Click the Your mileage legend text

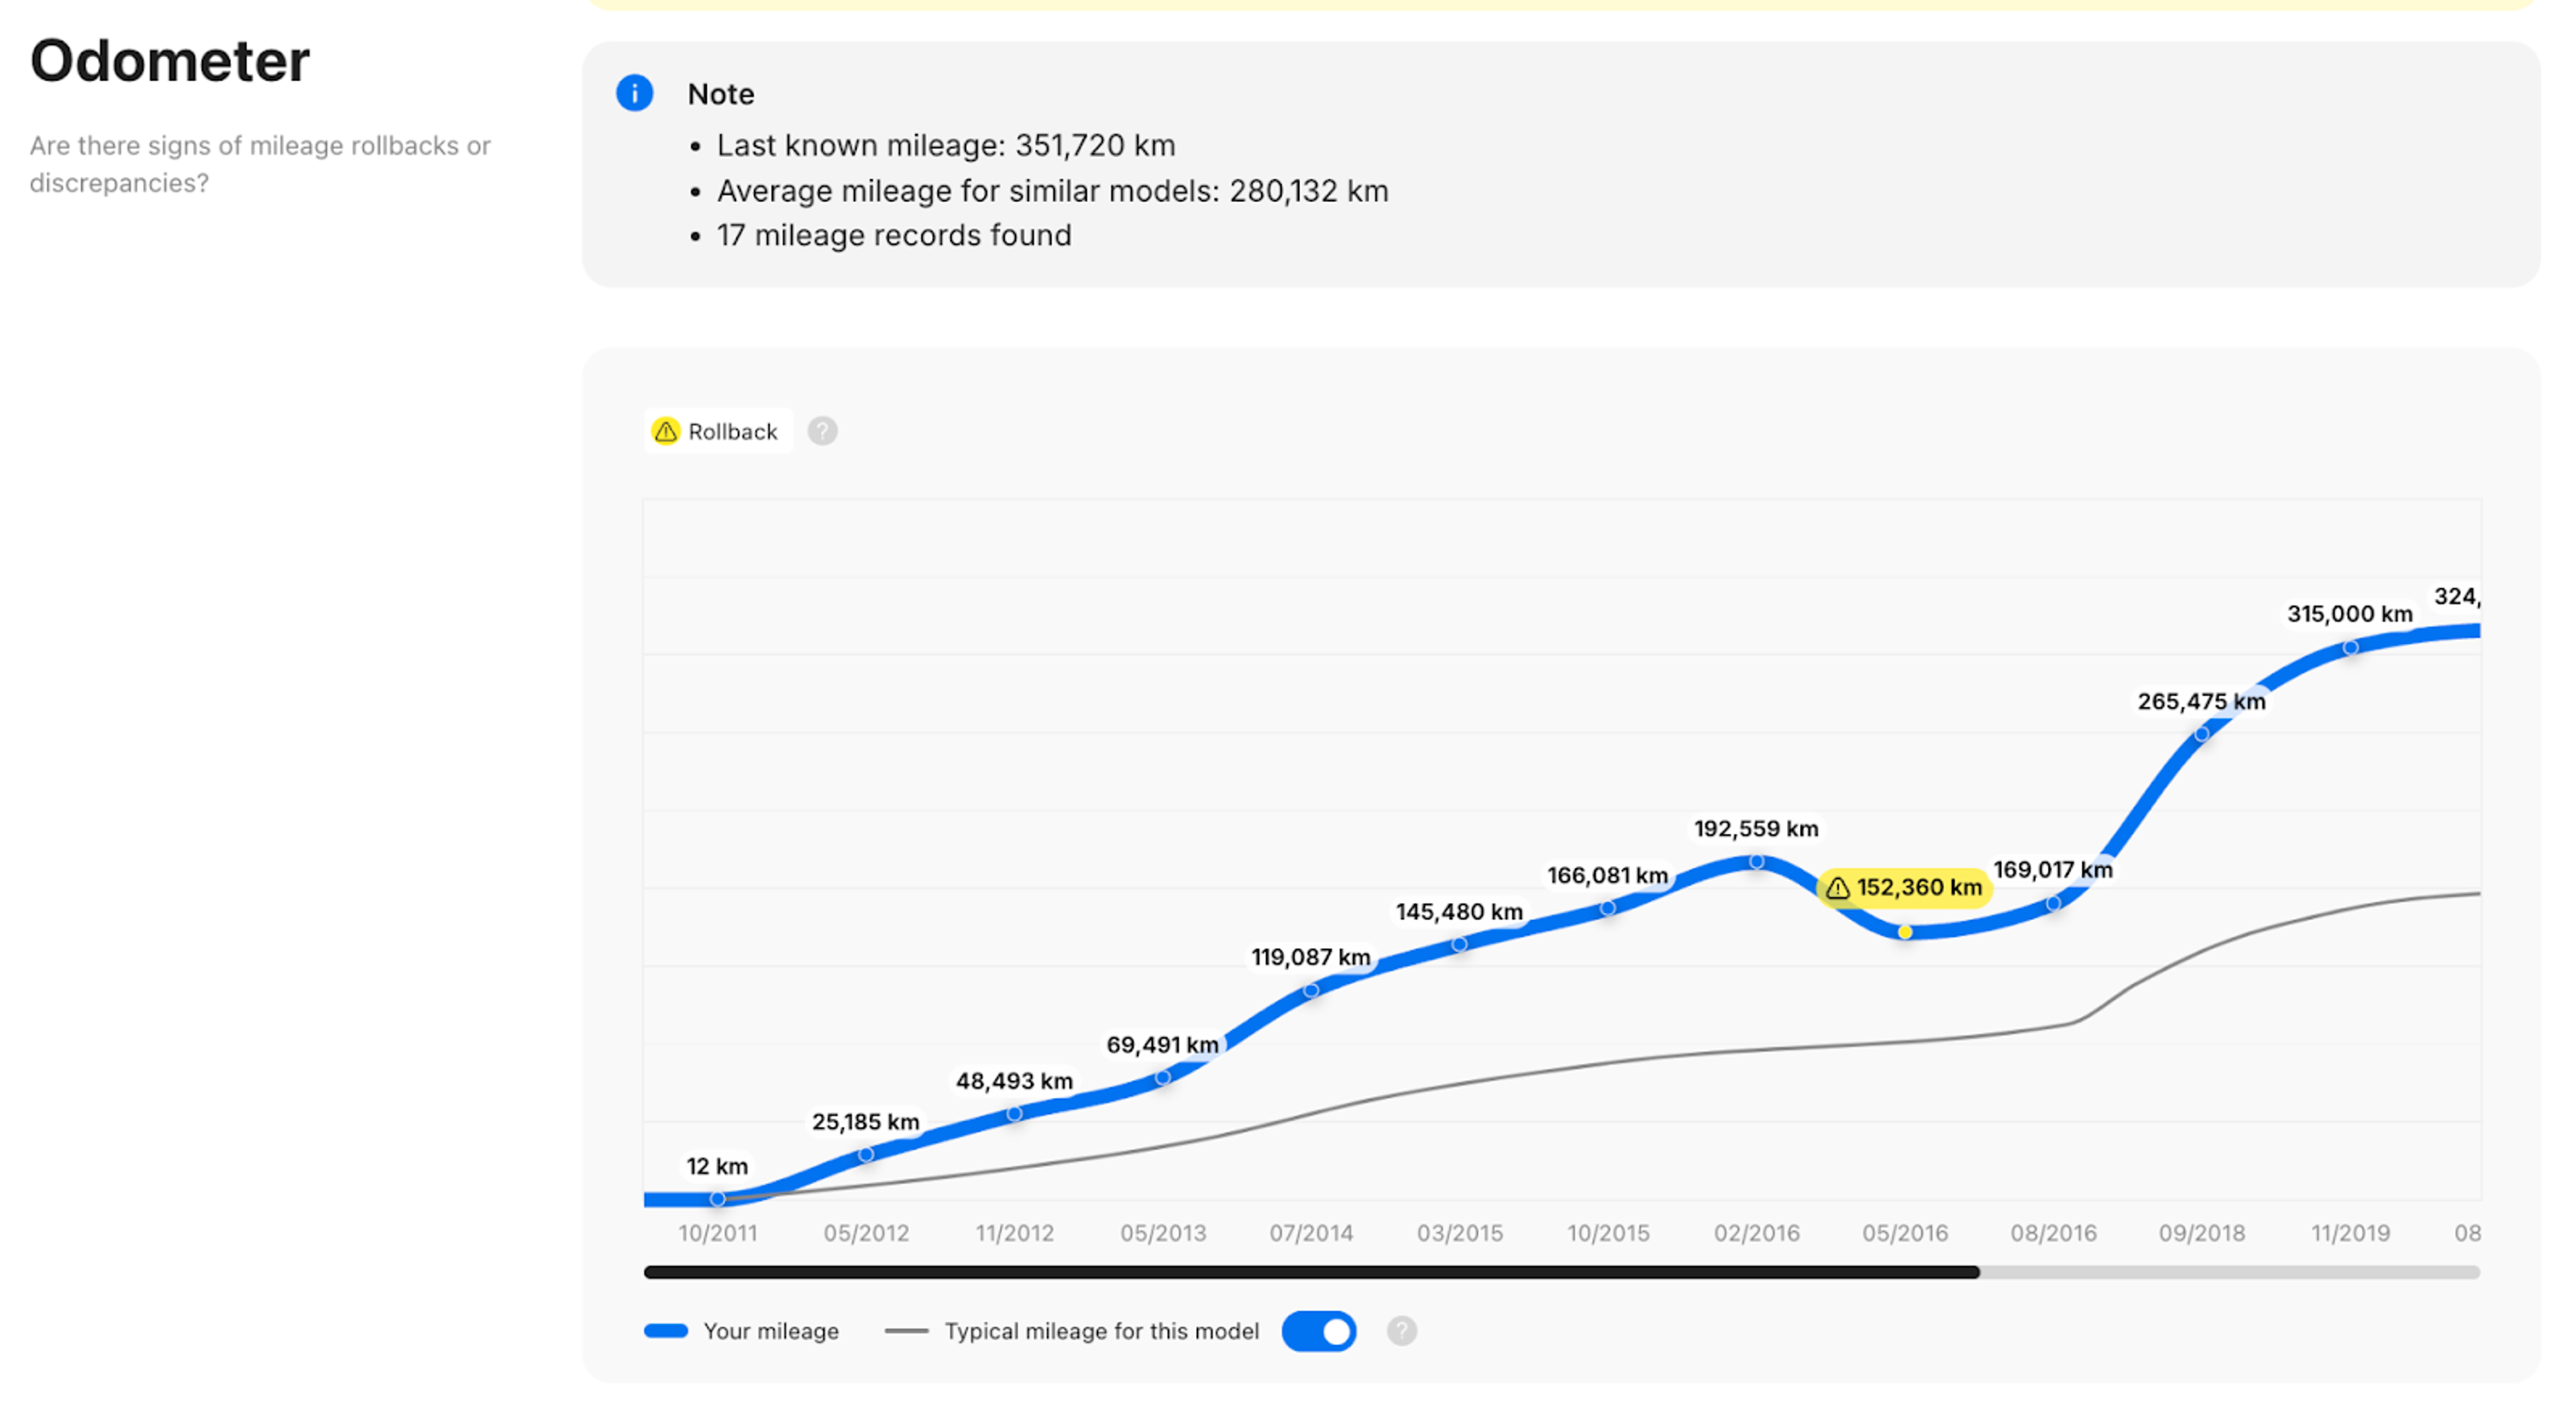[770, 1331]
